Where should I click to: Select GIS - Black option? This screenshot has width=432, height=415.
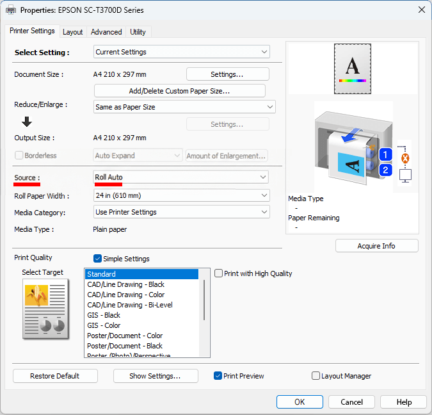pyautogui.click(x=141, y=315)
